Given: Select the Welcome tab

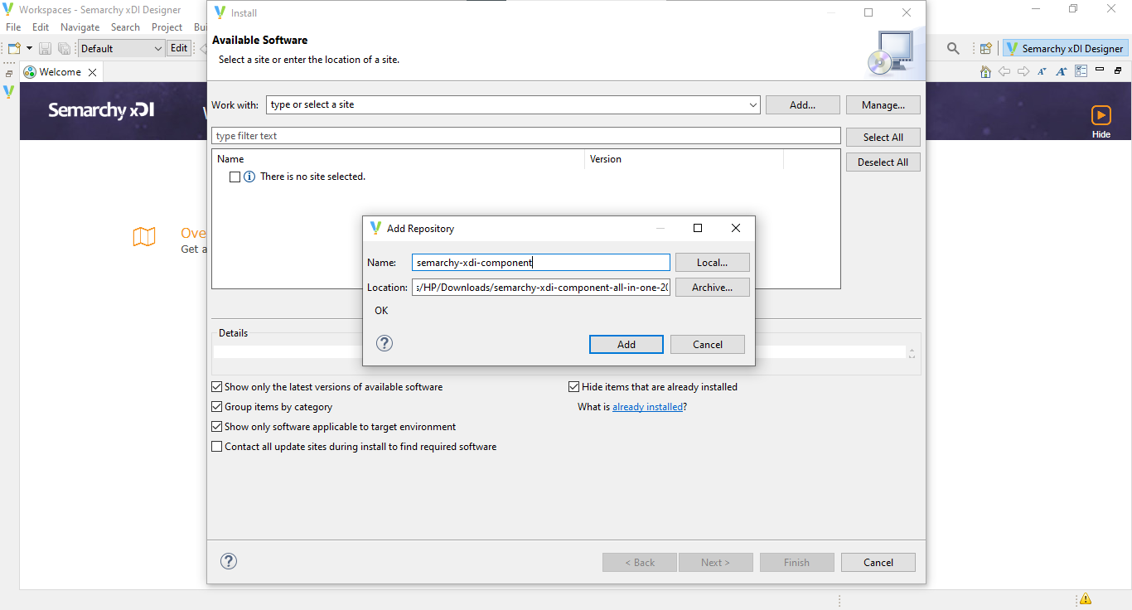Looking at the screenshot, I should coord(58,71).
